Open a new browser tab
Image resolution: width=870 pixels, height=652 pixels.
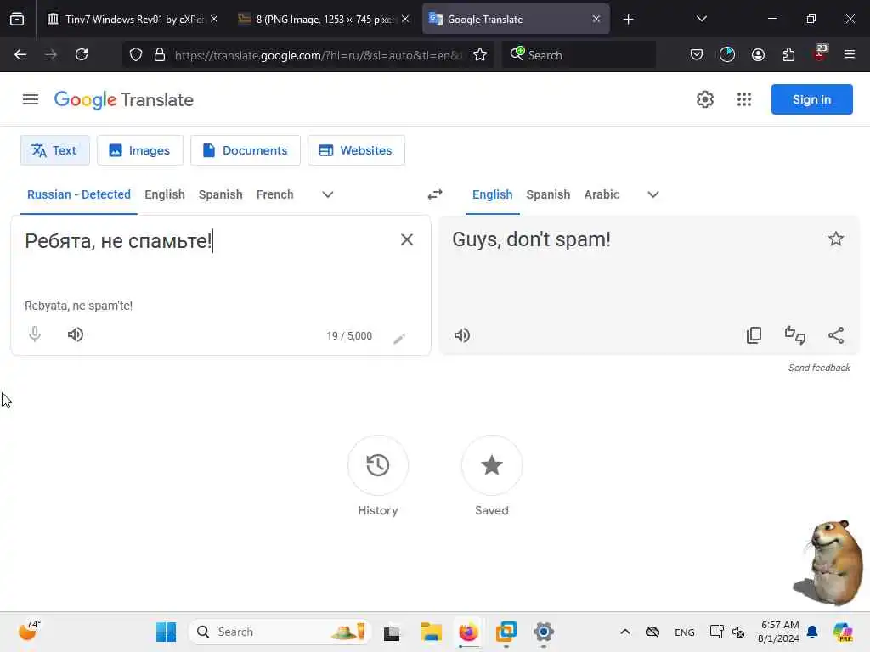628,20
